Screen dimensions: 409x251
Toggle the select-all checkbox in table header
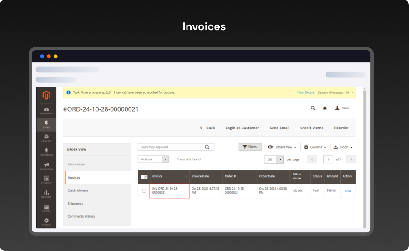coord(143,177)
